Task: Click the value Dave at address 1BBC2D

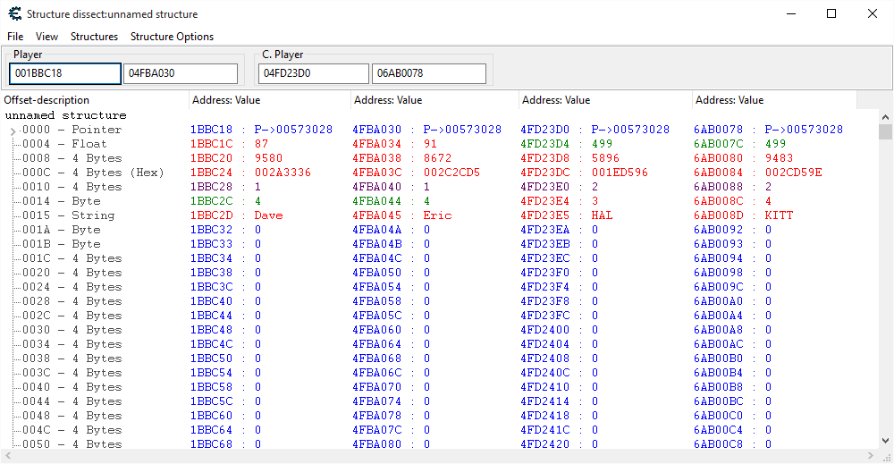Action: [x=268, y=215]
